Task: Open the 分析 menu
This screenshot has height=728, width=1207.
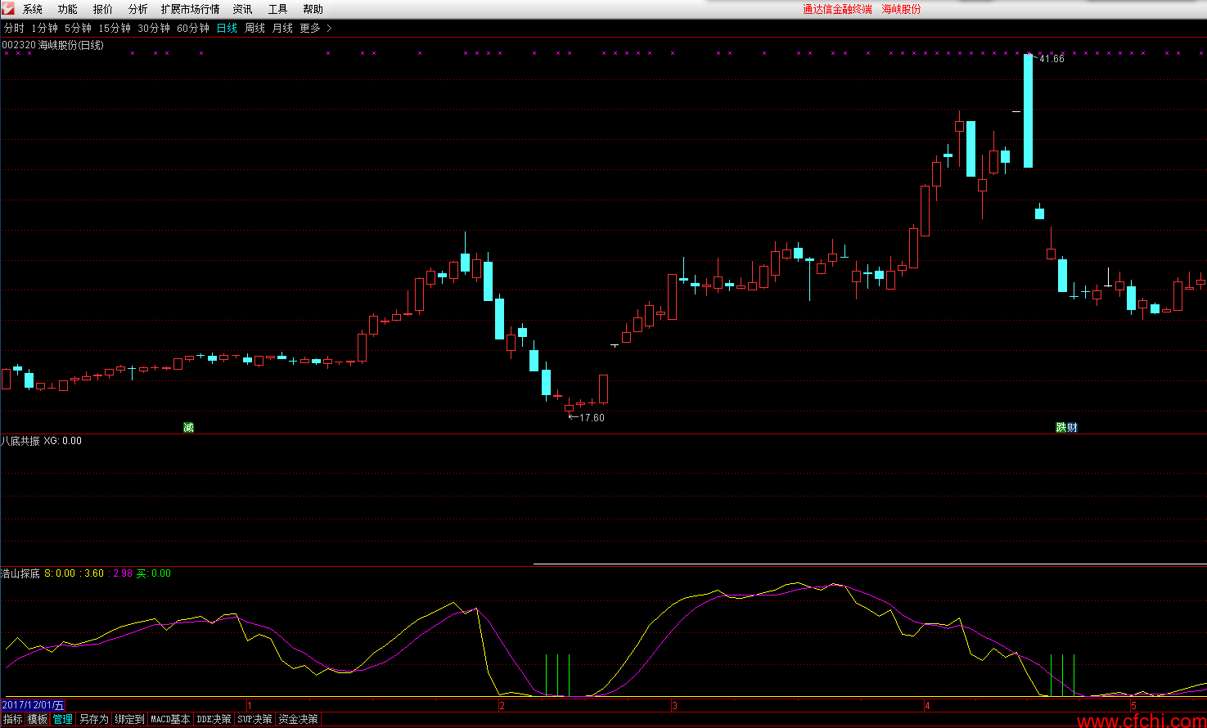Action: (x=138, y=9)
